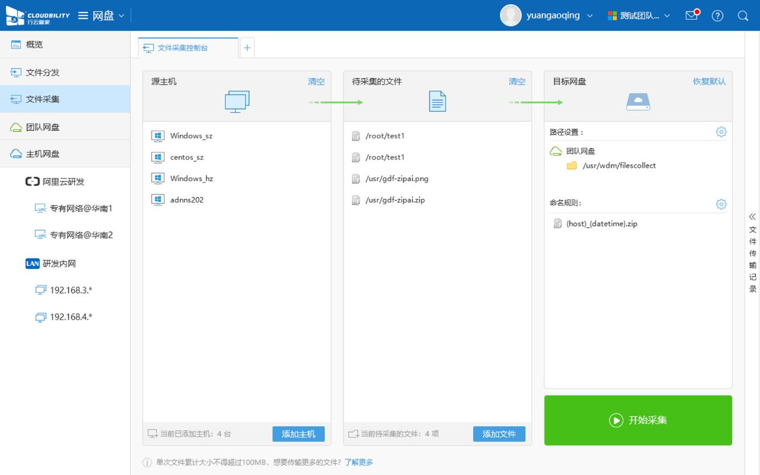
Task: Click the user avatar picture
Action: [x=510, y=16]
